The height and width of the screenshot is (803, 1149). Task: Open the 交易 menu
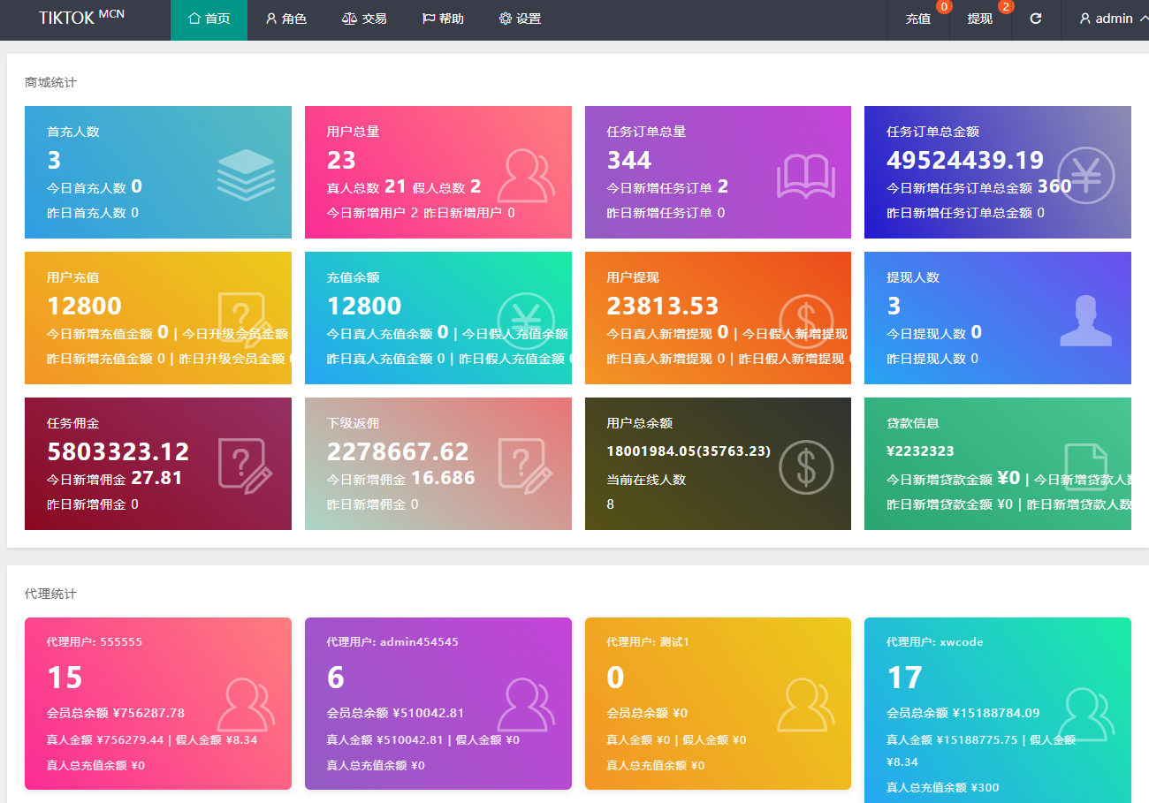(x=363, y=19)
